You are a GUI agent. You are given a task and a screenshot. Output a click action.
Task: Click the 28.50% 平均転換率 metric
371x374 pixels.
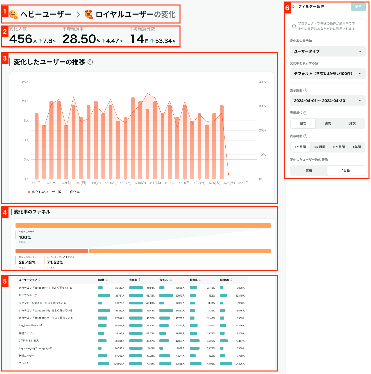coord(81,39)
